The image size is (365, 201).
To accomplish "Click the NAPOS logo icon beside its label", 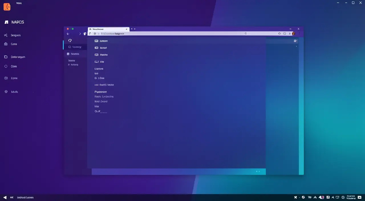I will click(x=6, y=22).
